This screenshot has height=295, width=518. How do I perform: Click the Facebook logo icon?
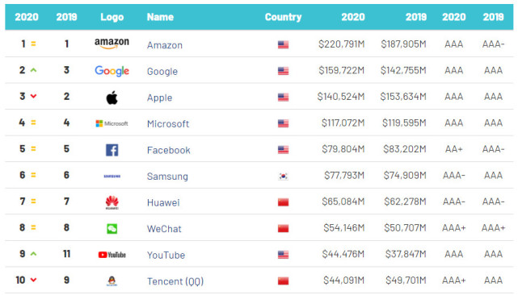[112, 150]
